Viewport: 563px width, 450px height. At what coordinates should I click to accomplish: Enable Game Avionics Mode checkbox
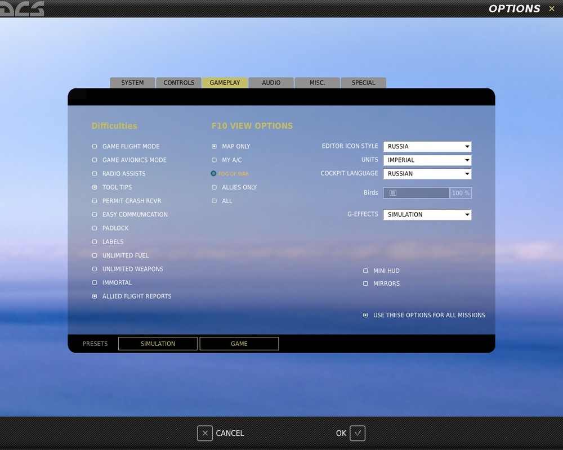(95, 160)
